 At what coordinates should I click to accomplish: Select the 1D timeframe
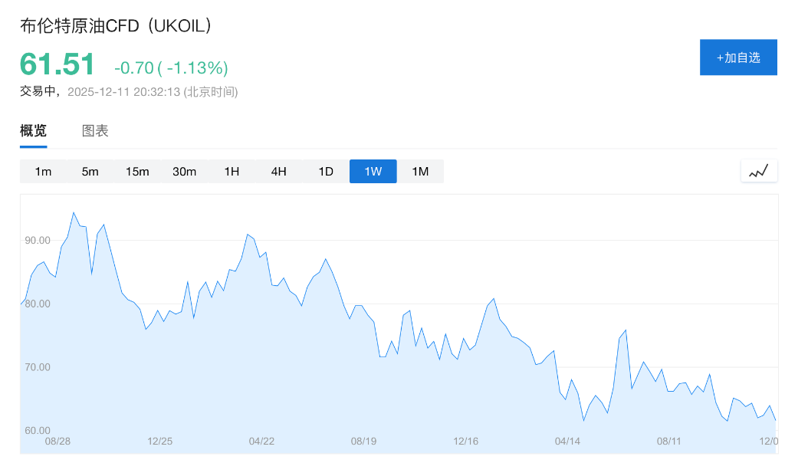click(326, 172)
